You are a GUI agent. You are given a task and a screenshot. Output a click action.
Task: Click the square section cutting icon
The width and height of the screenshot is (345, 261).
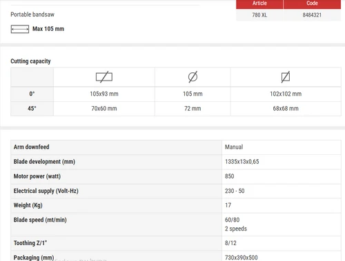pyautogui.click(x=286, y=77)
